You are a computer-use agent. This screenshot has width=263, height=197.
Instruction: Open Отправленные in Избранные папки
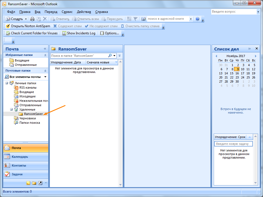pyautogui.click(x=26, y=65)
